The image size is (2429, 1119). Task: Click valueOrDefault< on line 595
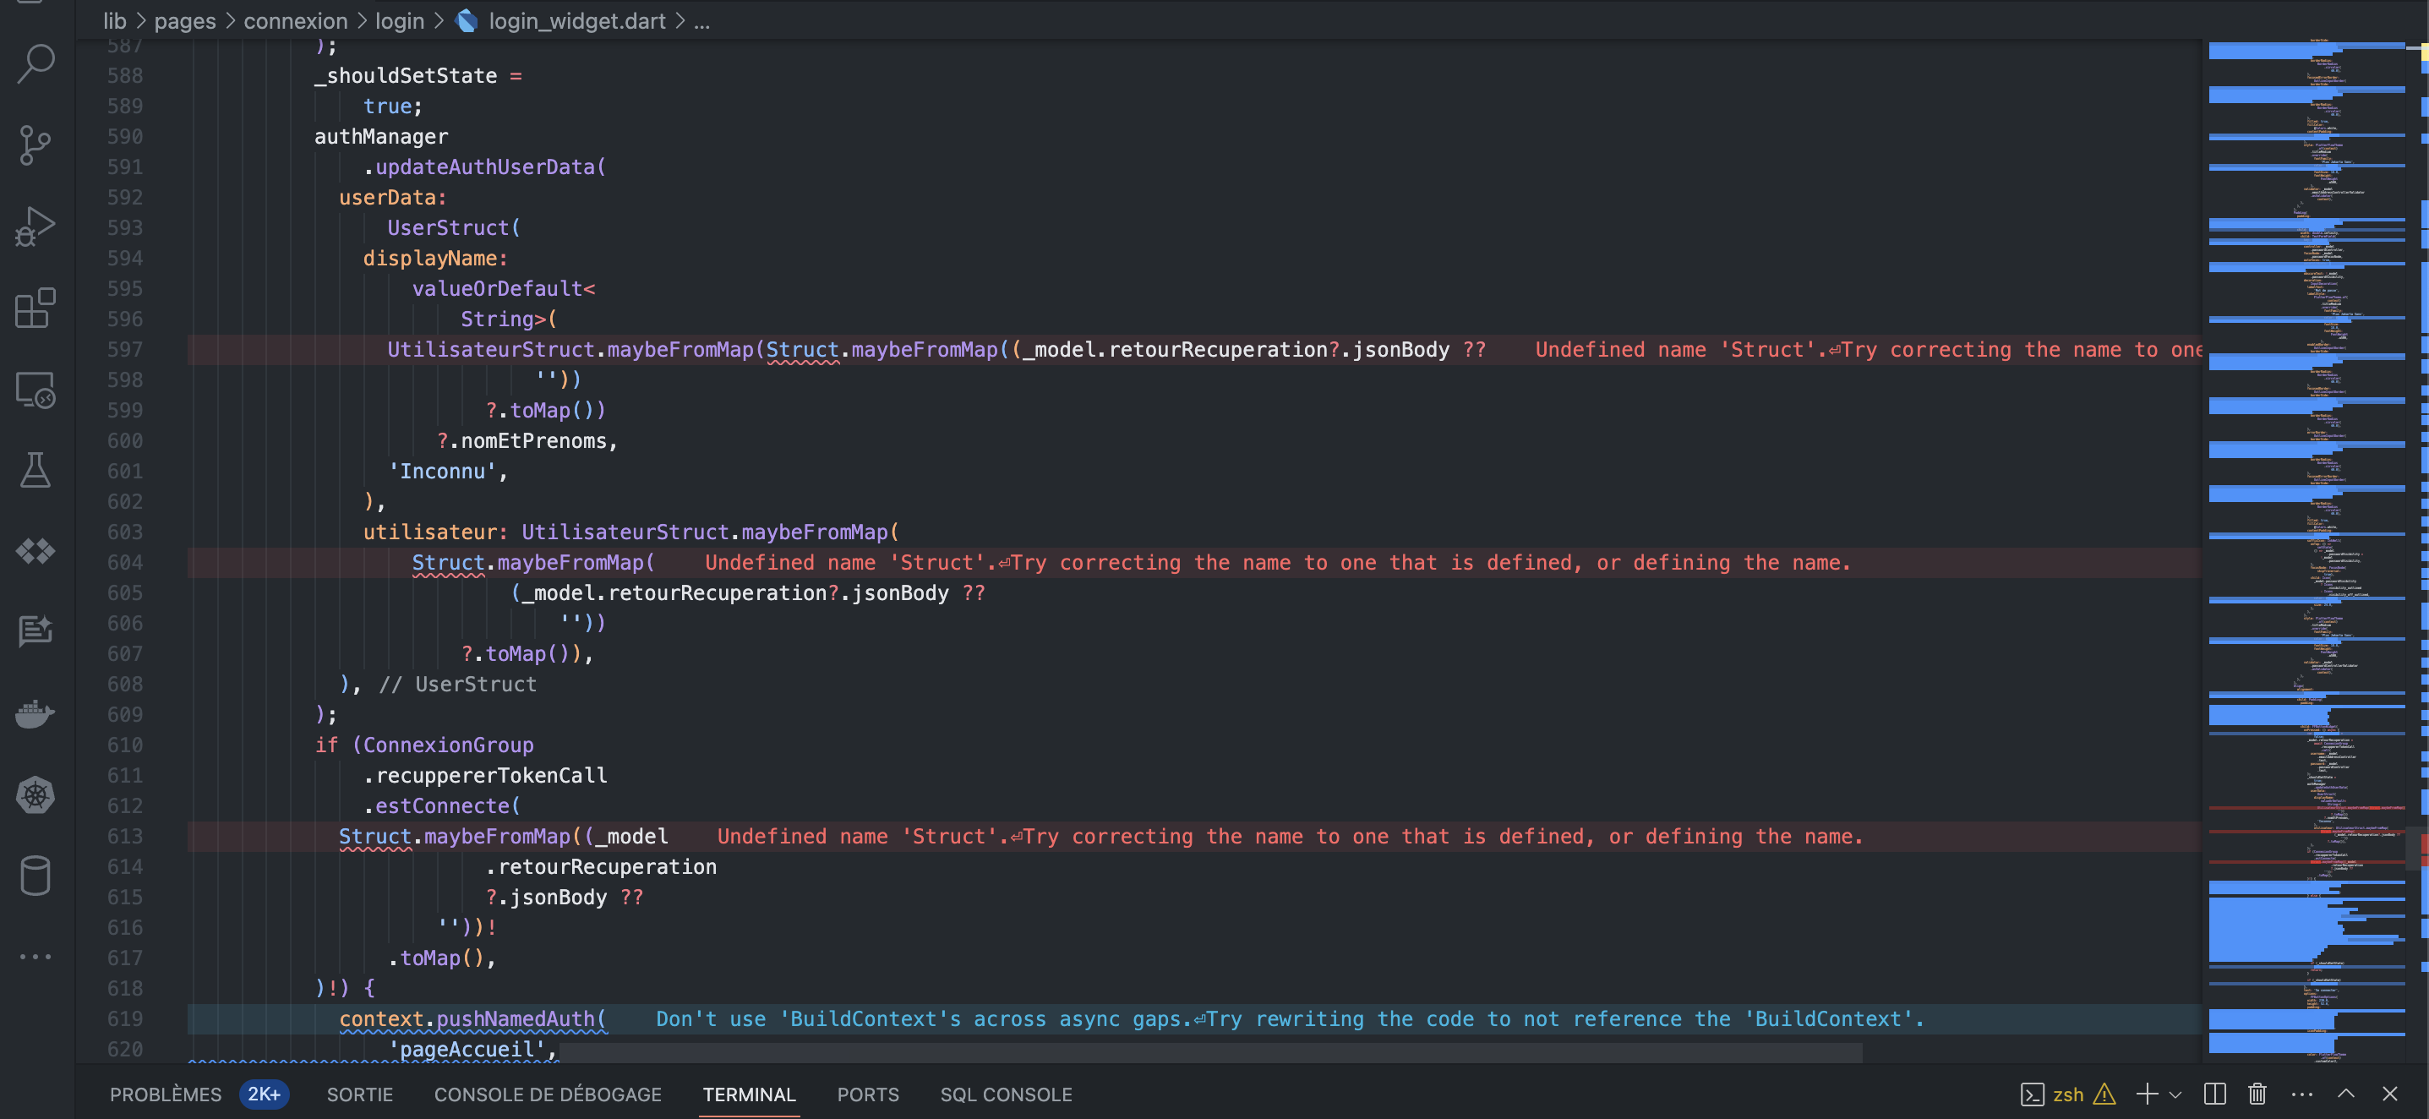504,288
